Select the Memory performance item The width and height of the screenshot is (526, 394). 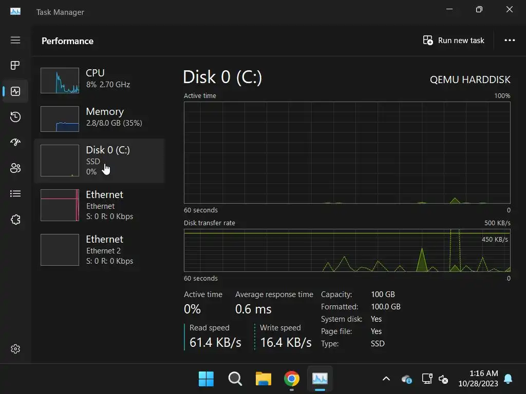coord(99,119)
